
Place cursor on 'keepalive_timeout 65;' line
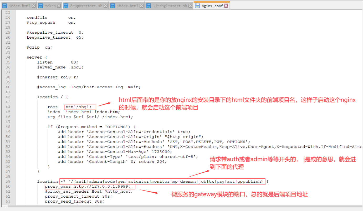55,38
